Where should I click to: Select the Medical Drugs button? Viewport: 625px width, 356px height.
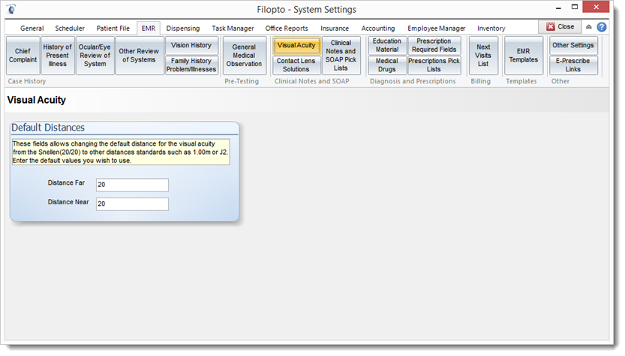click(x=386, y=65)
